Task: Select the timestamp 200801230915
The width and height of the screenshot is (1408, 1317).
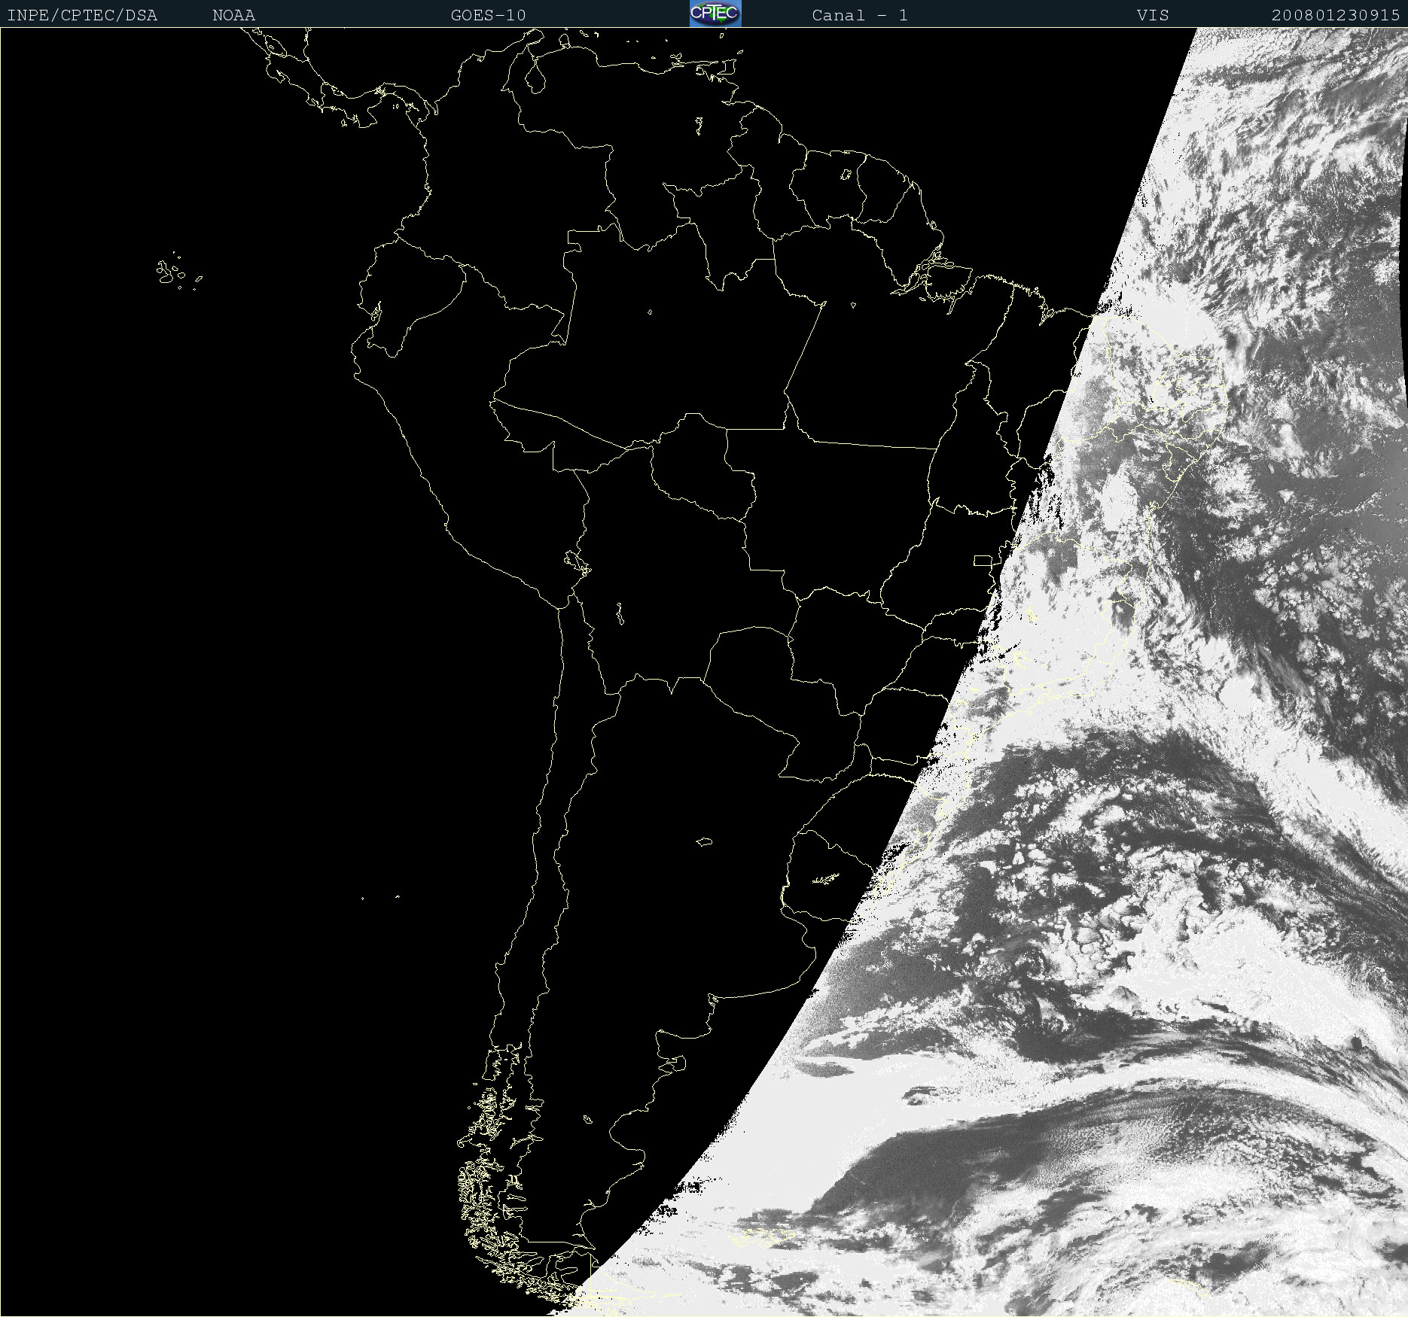Action: coord(1336,15)
